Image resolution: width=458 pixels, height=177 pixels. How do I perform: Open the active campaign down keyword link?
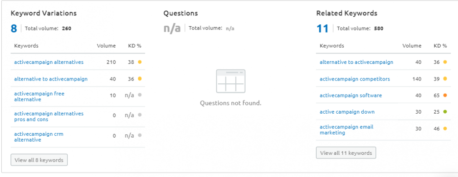click(347, 112)
